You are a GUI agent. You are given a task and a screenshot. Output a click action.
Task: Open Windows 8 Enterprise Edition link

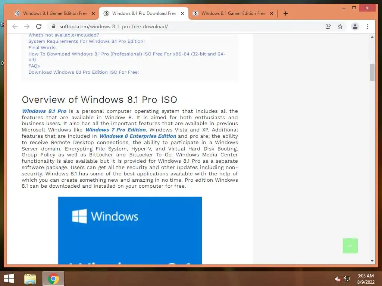coord(138,136)
